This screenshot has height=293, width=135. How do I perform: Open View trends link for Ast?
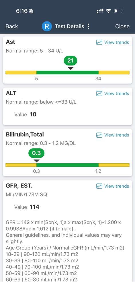click(x=117, y=42)
